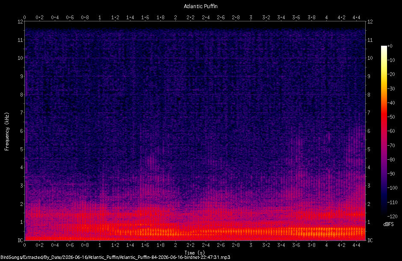The width and height of the screenshot is (402, 261).
Task: Click the "dBFS" colorbar unit label
Action: tap(388, 224)
